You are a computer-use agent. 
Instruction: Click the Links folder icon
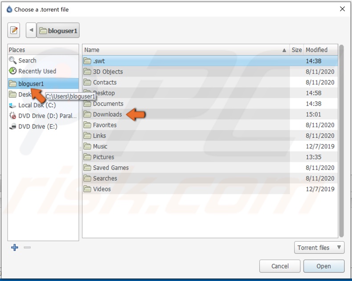[87, 136]
